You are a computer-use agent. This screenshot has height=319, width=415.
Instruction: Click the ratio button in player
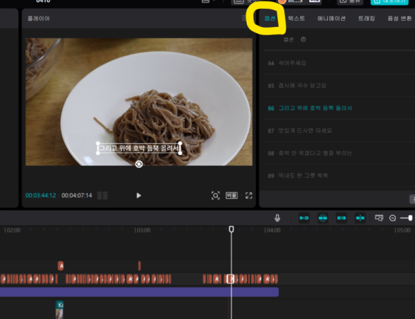click(232, 196)
